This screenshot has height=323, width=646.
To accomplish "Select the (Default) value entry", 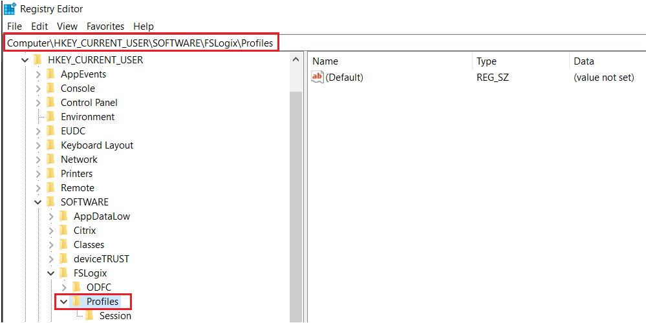I will 345,78.
